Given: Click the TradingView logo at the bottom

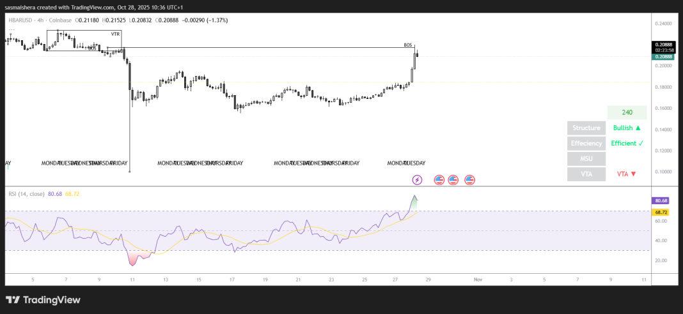Looking at the screenshot, I should tap(43, 300).
